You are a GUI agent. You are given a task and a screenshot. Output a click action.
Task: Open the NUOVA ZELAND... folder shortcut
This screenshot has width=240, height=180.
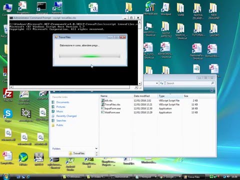point(198,11)
